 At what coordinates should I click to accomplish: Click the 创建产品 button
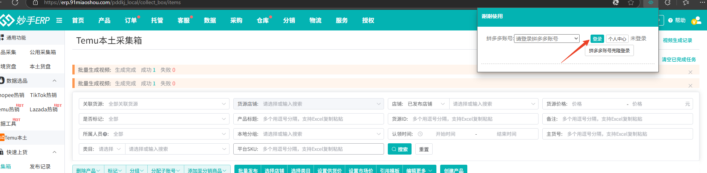pos(454,170)
